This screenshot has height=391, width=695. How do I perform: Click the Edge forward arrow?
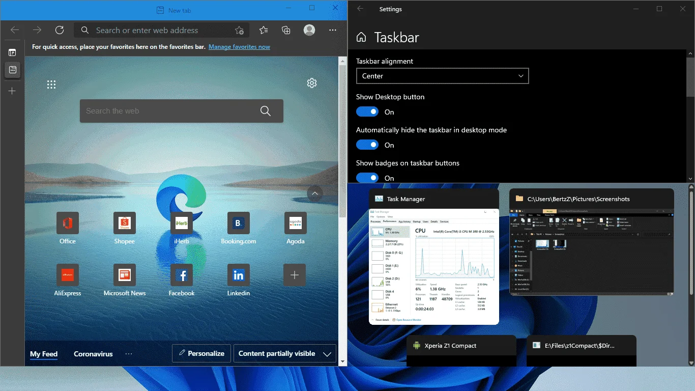tap(37, 30)
